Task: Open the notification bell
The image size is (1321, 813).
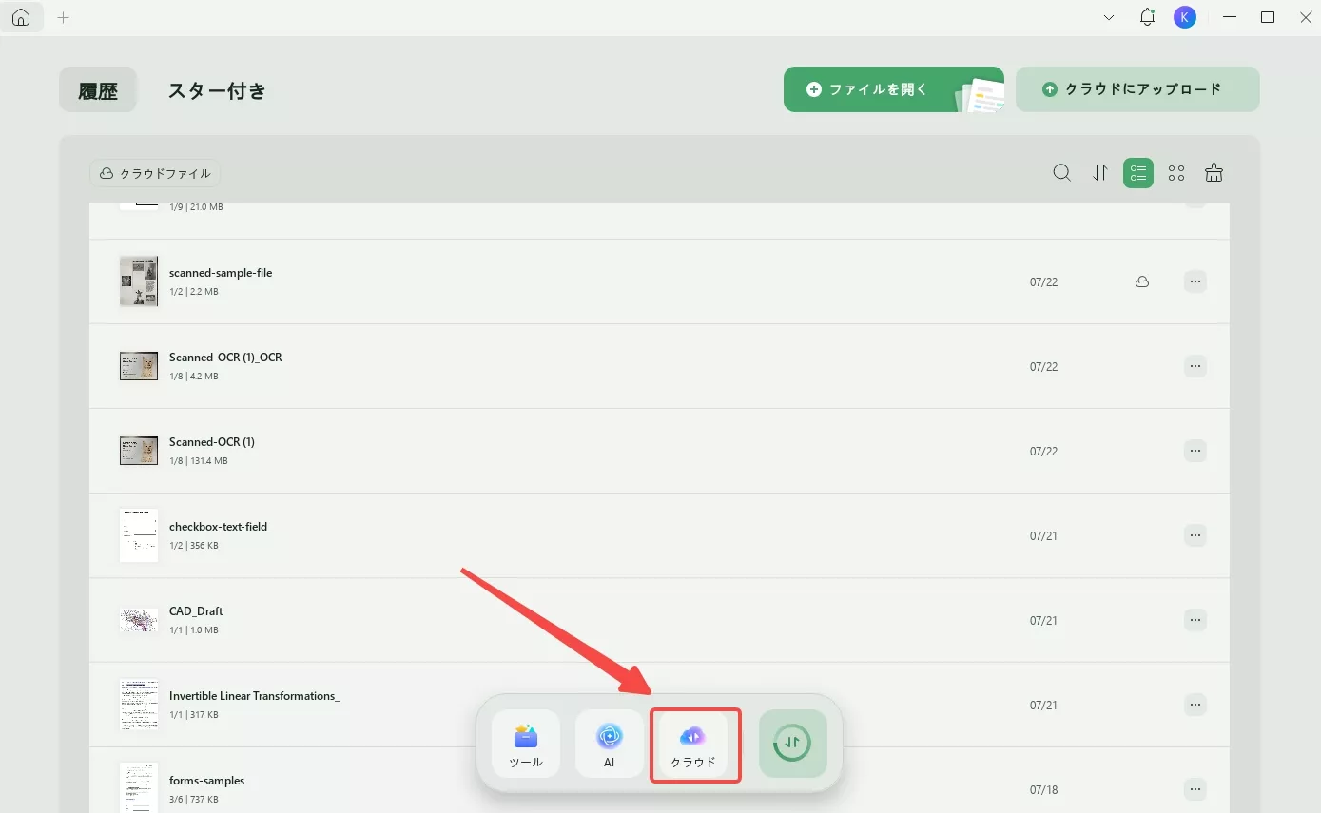Action: point(1148,17)
